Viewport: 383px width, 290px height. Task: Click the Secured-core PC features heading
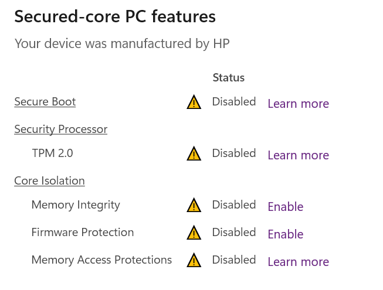tap(115, 17)
